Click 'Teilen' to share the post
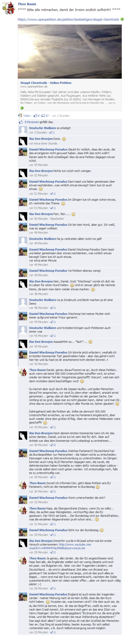This screenshot has height=638, width=133. 27,116
